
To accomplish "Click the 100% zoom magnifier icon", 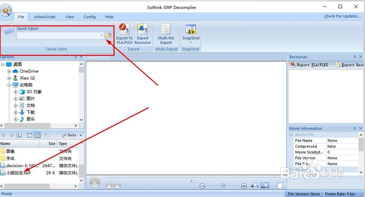I will click(265, 185).
